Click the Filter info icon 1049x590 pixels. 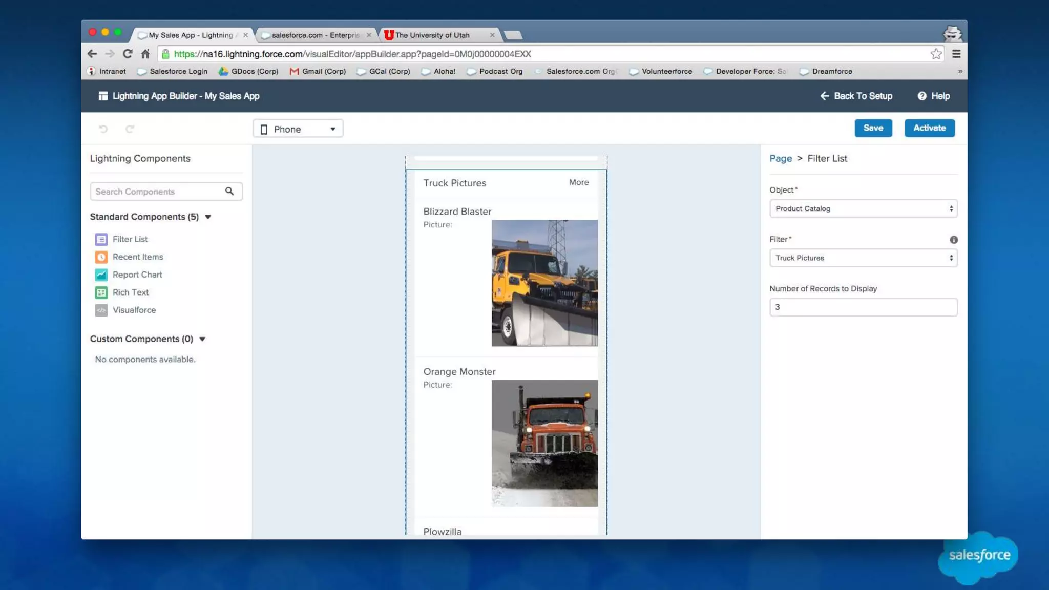coord(953,240)
